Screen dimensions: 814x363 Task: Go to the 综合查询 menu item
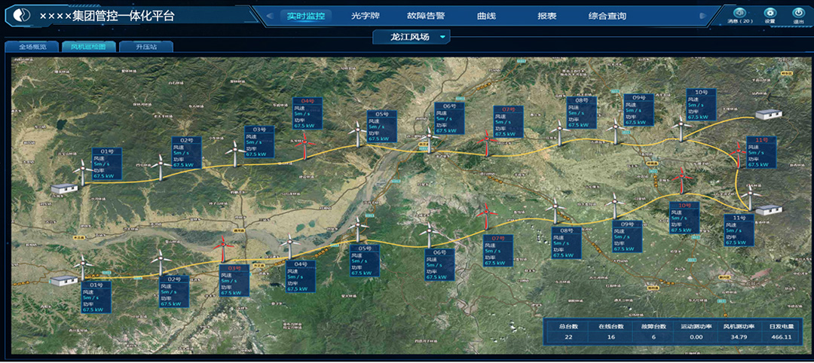(x=607, y=15)
